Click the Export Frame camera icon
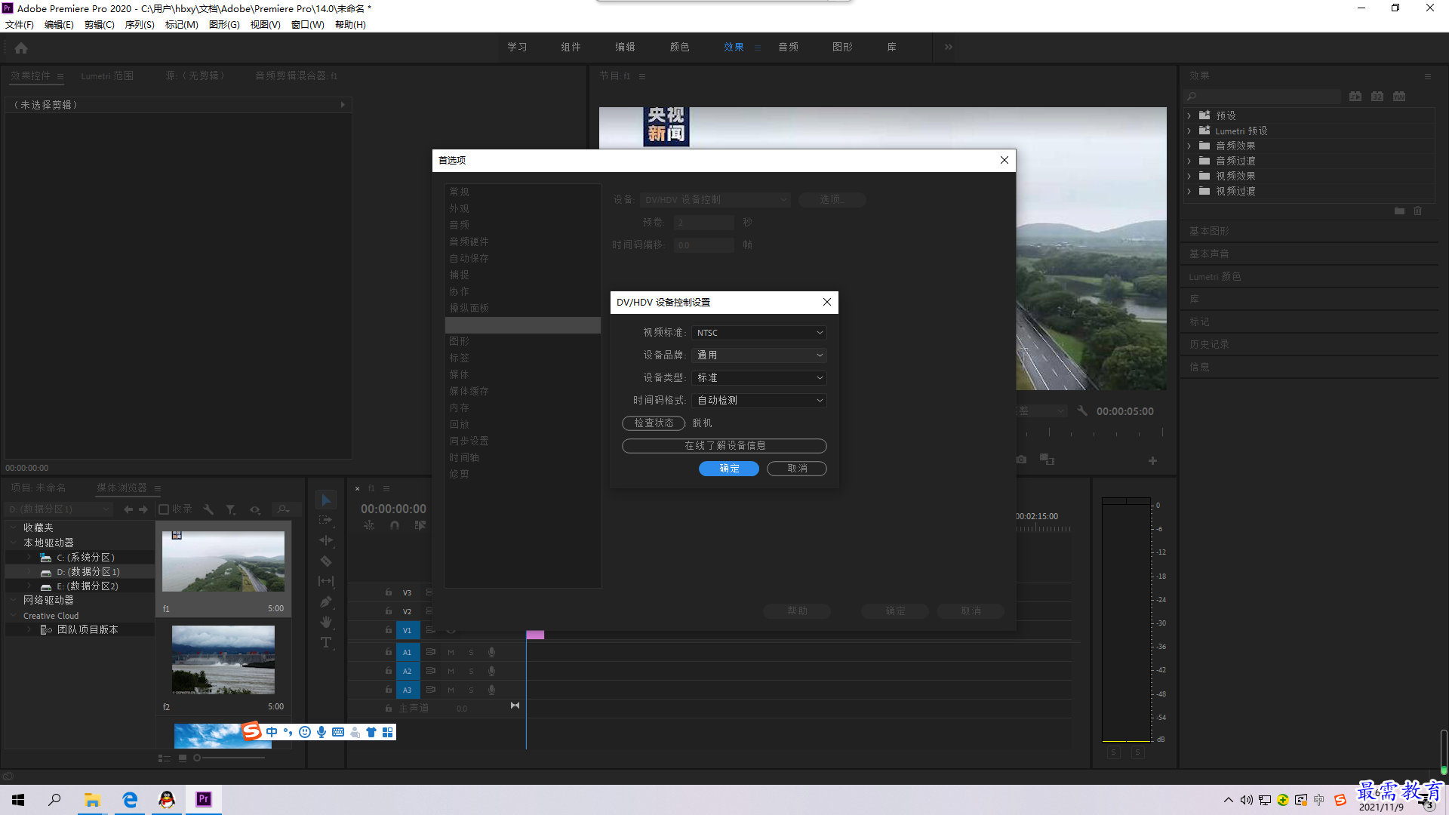 [1021, 460]
